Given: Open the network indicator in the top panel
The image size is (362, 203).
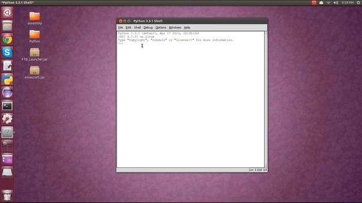Looking at the screenshot, I should [x=328, y=3].
